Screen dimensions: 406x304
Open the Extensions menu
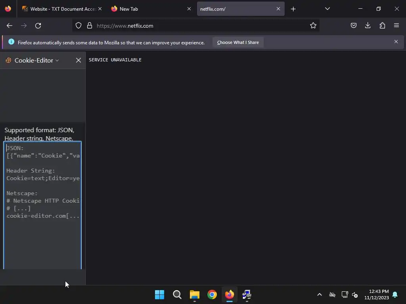[382, 25]
